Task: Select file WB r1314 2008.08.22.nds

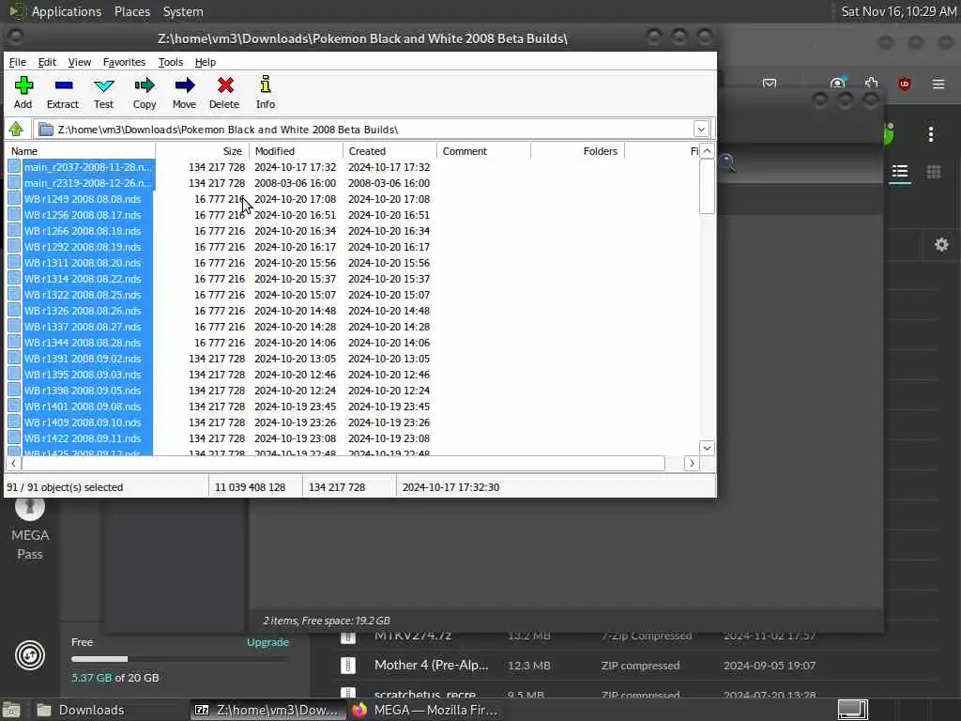Action: pyautogui.click(x=83, y=278)
